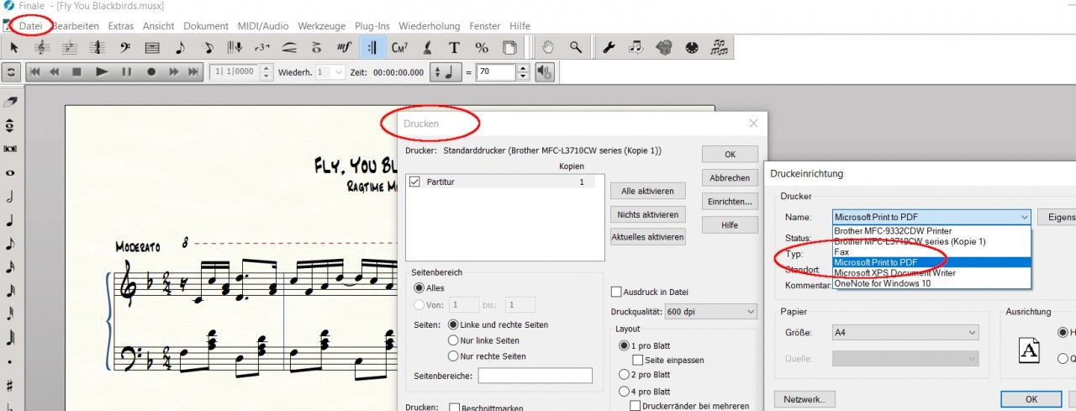This screenshot has height=411, width=1076.
Task: Click the Alle aktivieren button
Action: [x=647, y=191]
